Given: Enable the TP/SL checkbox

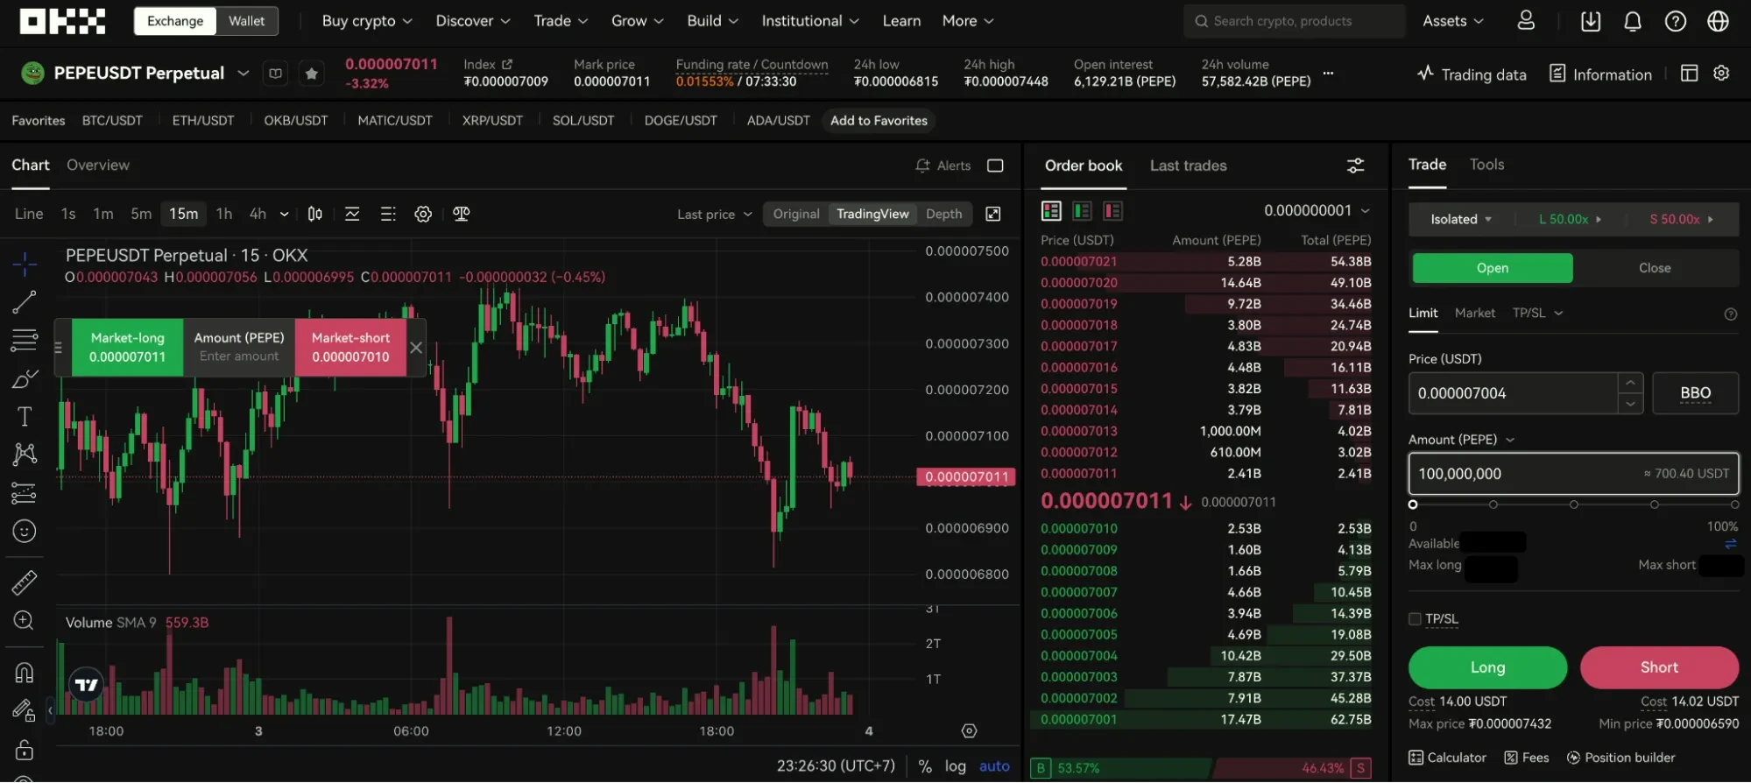Looking at the screenshot, I should (x=1415, y=619).
